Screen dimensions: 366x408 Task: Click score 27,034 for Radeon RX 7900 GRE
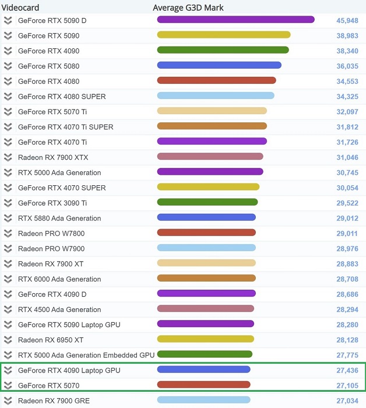tap(347, 401)
